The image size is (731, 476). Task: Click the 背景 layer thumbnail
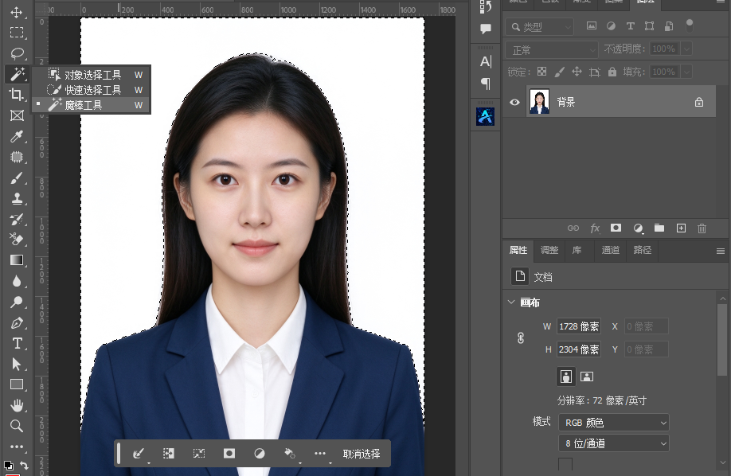coord(539,102)
